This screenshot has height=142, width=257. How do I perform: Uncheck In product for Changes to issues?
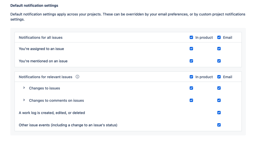click(191, 88)
